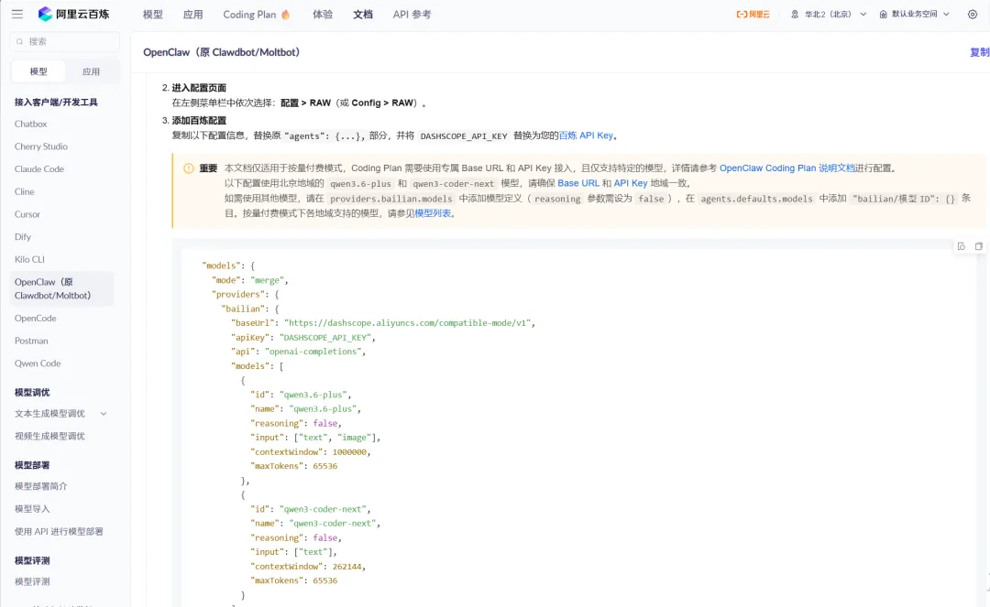Image resolution: width=990 pixels, height=607 pixels.
Task: Open the Claude Code sidebar page
Action: [x=39, y=169]
